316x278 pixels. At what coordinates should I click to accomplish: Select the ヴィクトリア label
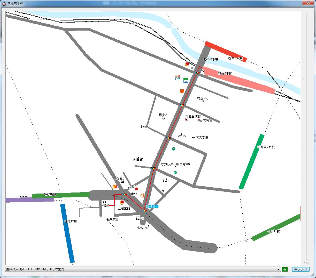143,228
